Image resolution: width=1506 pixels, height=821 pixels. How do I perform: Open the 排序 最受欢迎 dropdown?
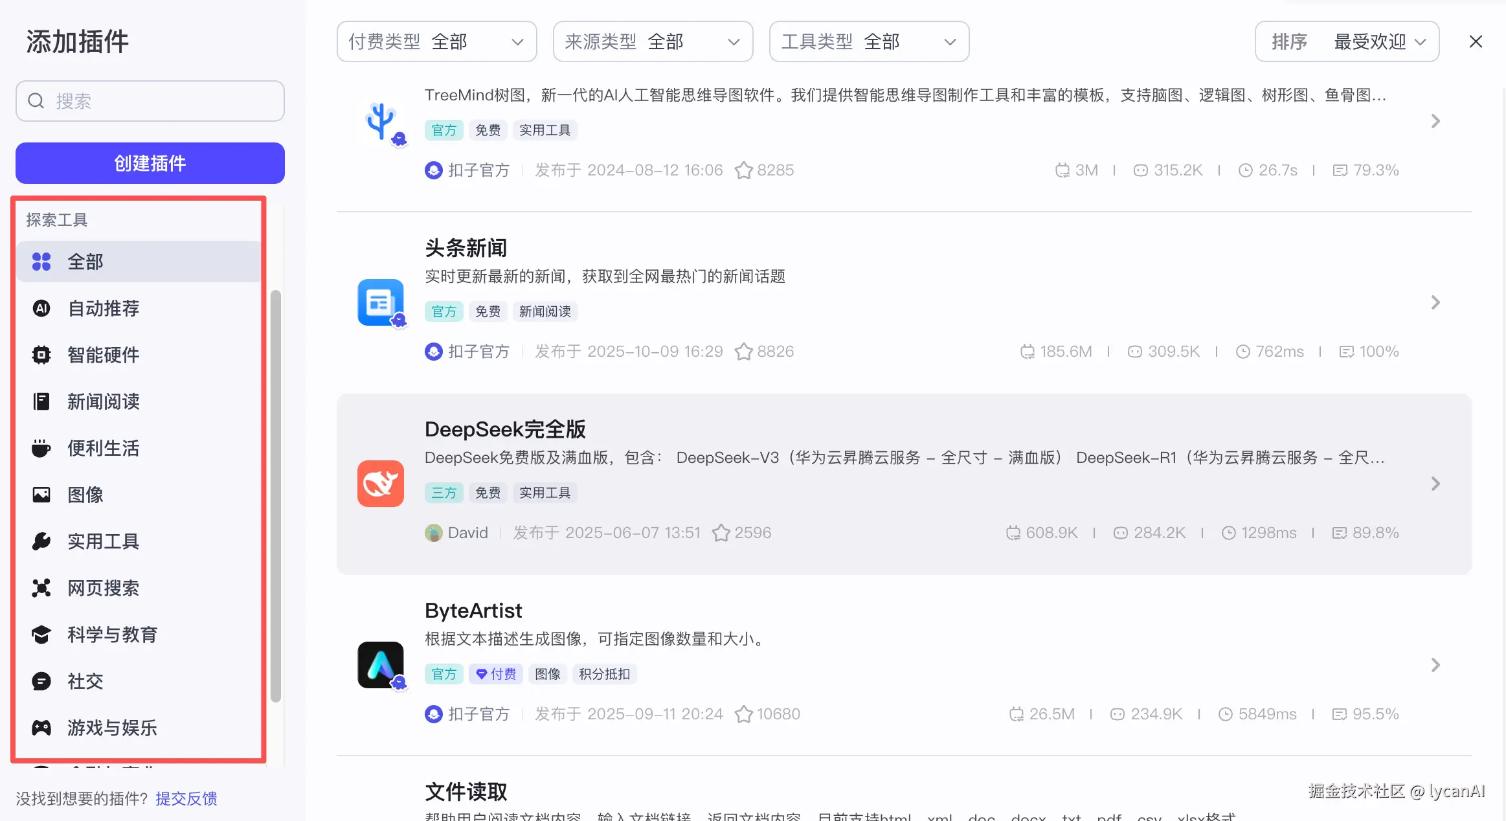(1347, 41)
